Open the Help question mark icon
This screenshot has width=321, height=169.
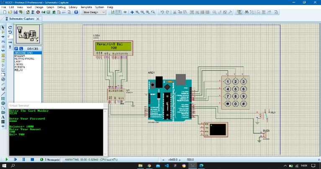pyautogui.click(x=76, y=13)
